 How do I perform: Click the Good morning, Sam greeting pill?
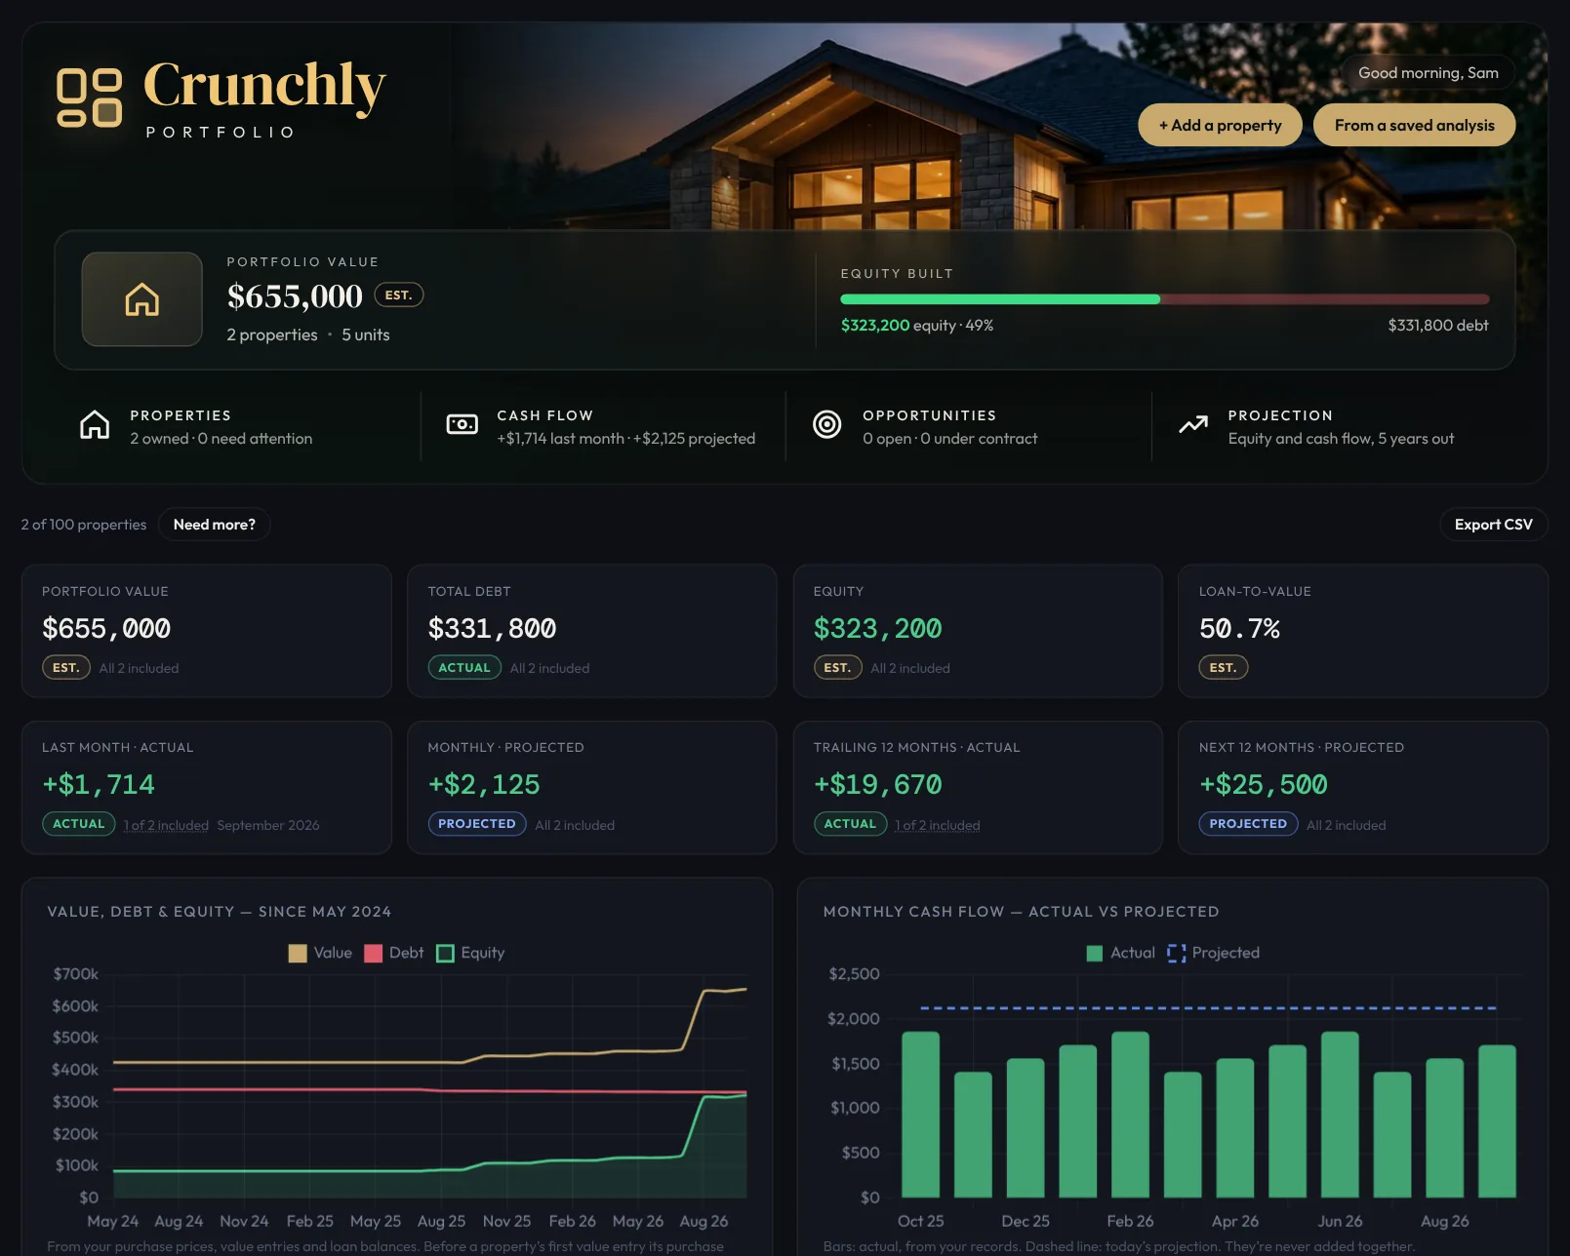(1428, 73)
